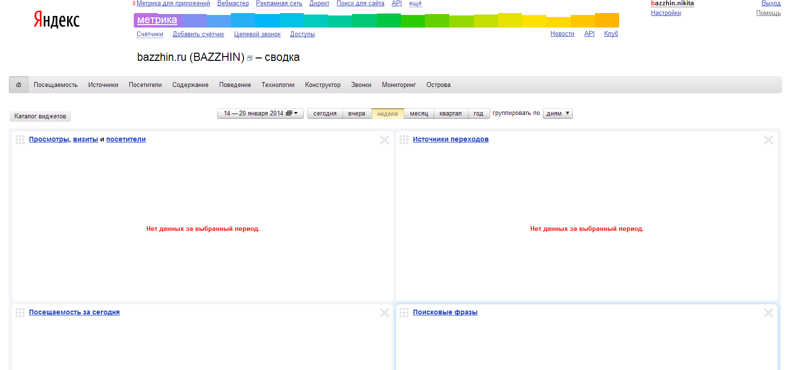Close the Посещаемость за сегодня widget
794x370 pixels.
click(x=384, y=313)
